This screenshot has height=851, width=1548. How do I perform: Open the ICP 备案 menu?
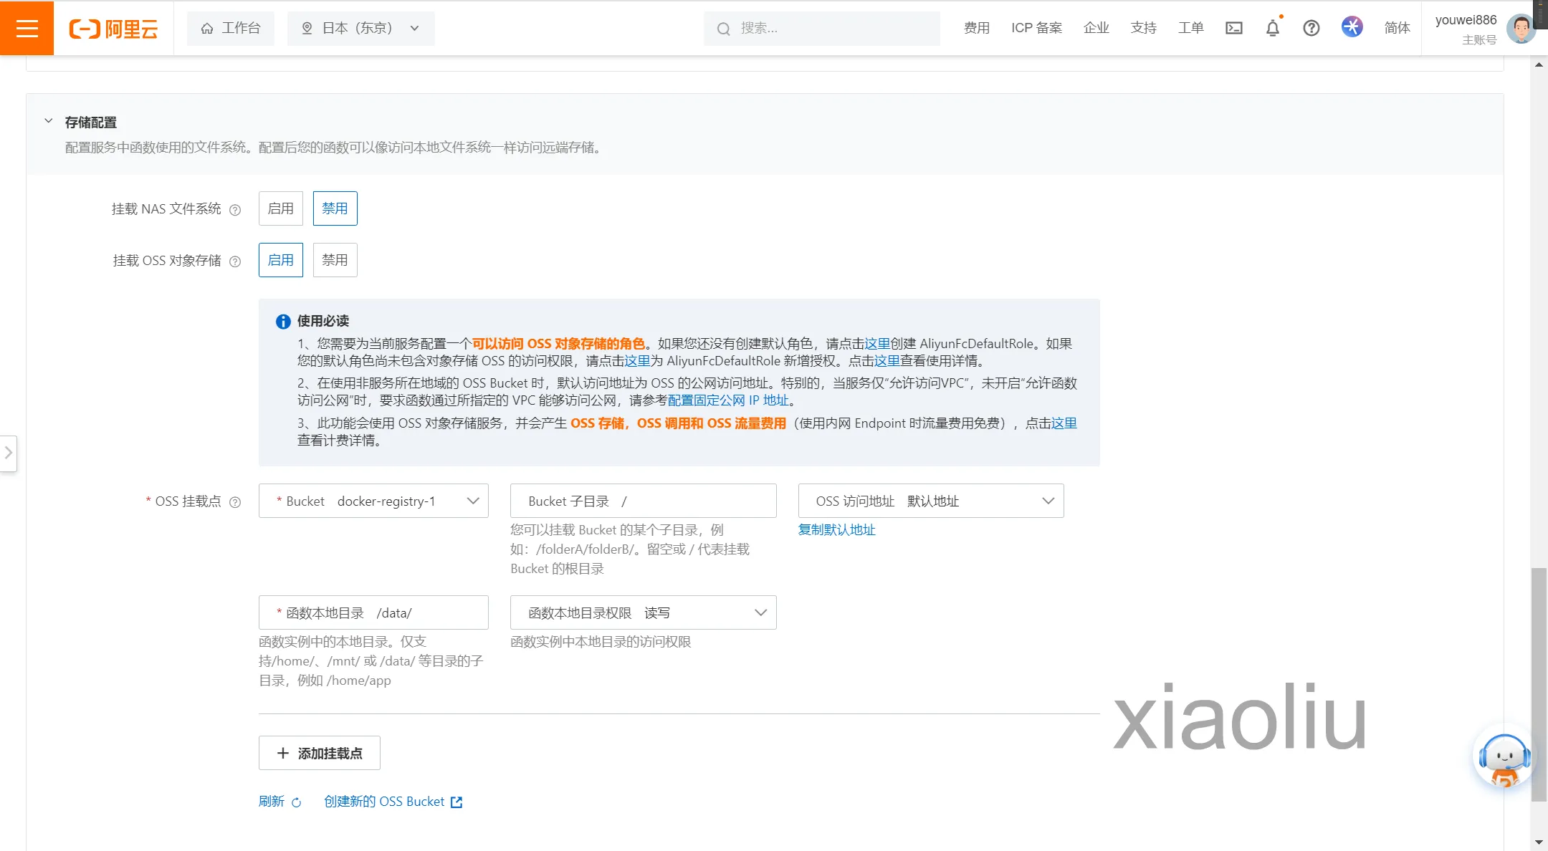point(1036,28)
